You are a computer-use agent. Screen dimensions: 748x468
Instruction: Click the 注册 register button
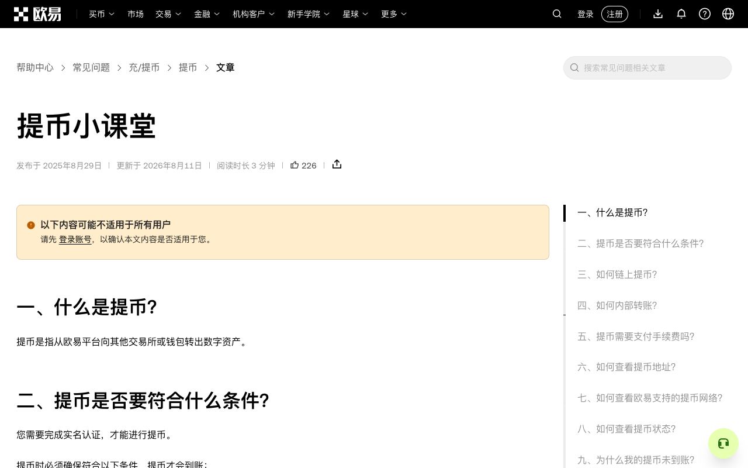click(x=615, y=14)
